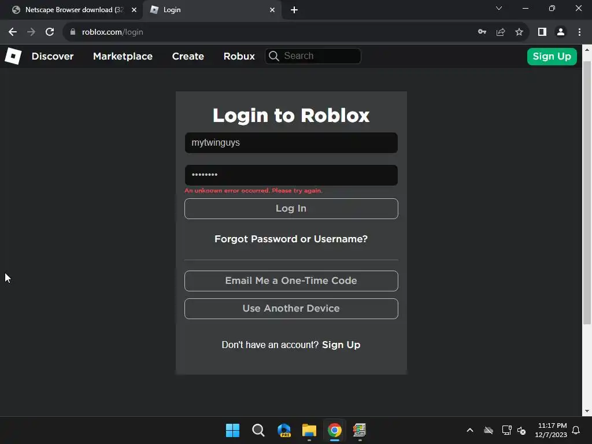Click Don't have an account? text
Screen dimensions: 592x444
pyautogui.click(x=271, y=345)
